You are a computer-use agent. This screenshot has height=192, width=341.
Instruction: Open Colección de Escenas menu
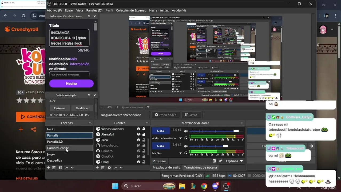[131, 10]
